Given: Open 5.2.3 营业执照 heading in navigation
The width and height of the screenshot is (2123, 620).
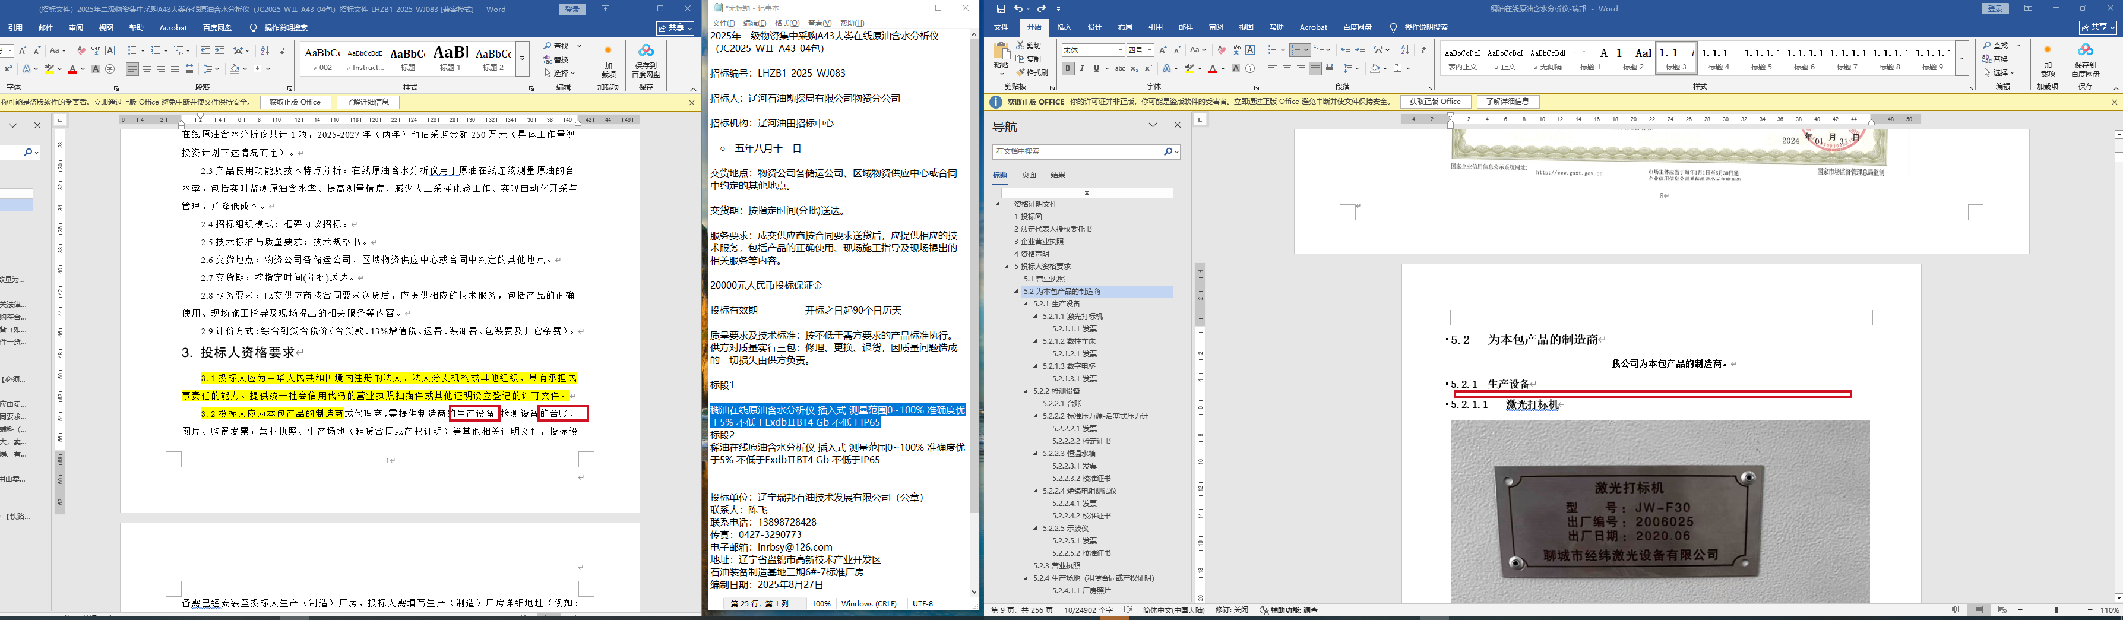Looking at the screenshot, I should 1056,565.
